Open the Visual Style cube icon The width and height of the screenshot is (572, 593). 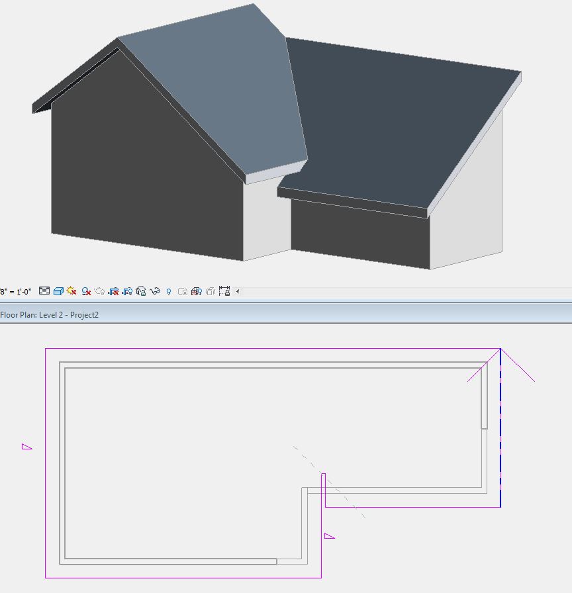pos(58,291)
